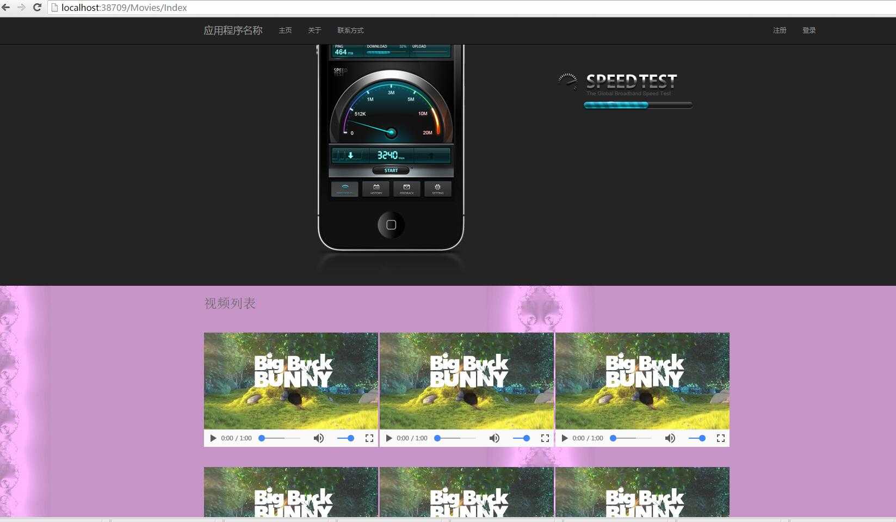896x522 pixels.
Task: Click the SETTING gear icon on phone
Action: [x=438, y=189]
